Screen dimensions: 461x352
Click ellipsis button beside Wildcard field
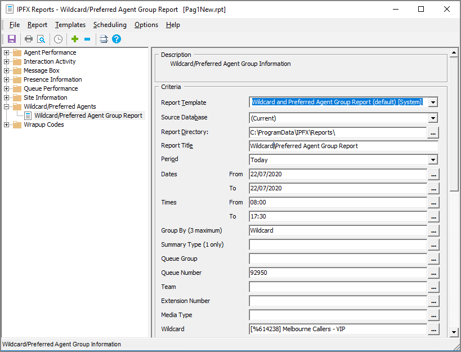(x=433, y=329)
